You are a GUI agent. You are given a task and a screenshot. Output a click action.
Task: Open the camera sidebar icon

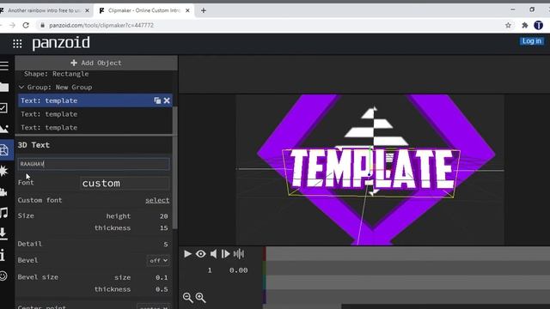tap(3, 192)
